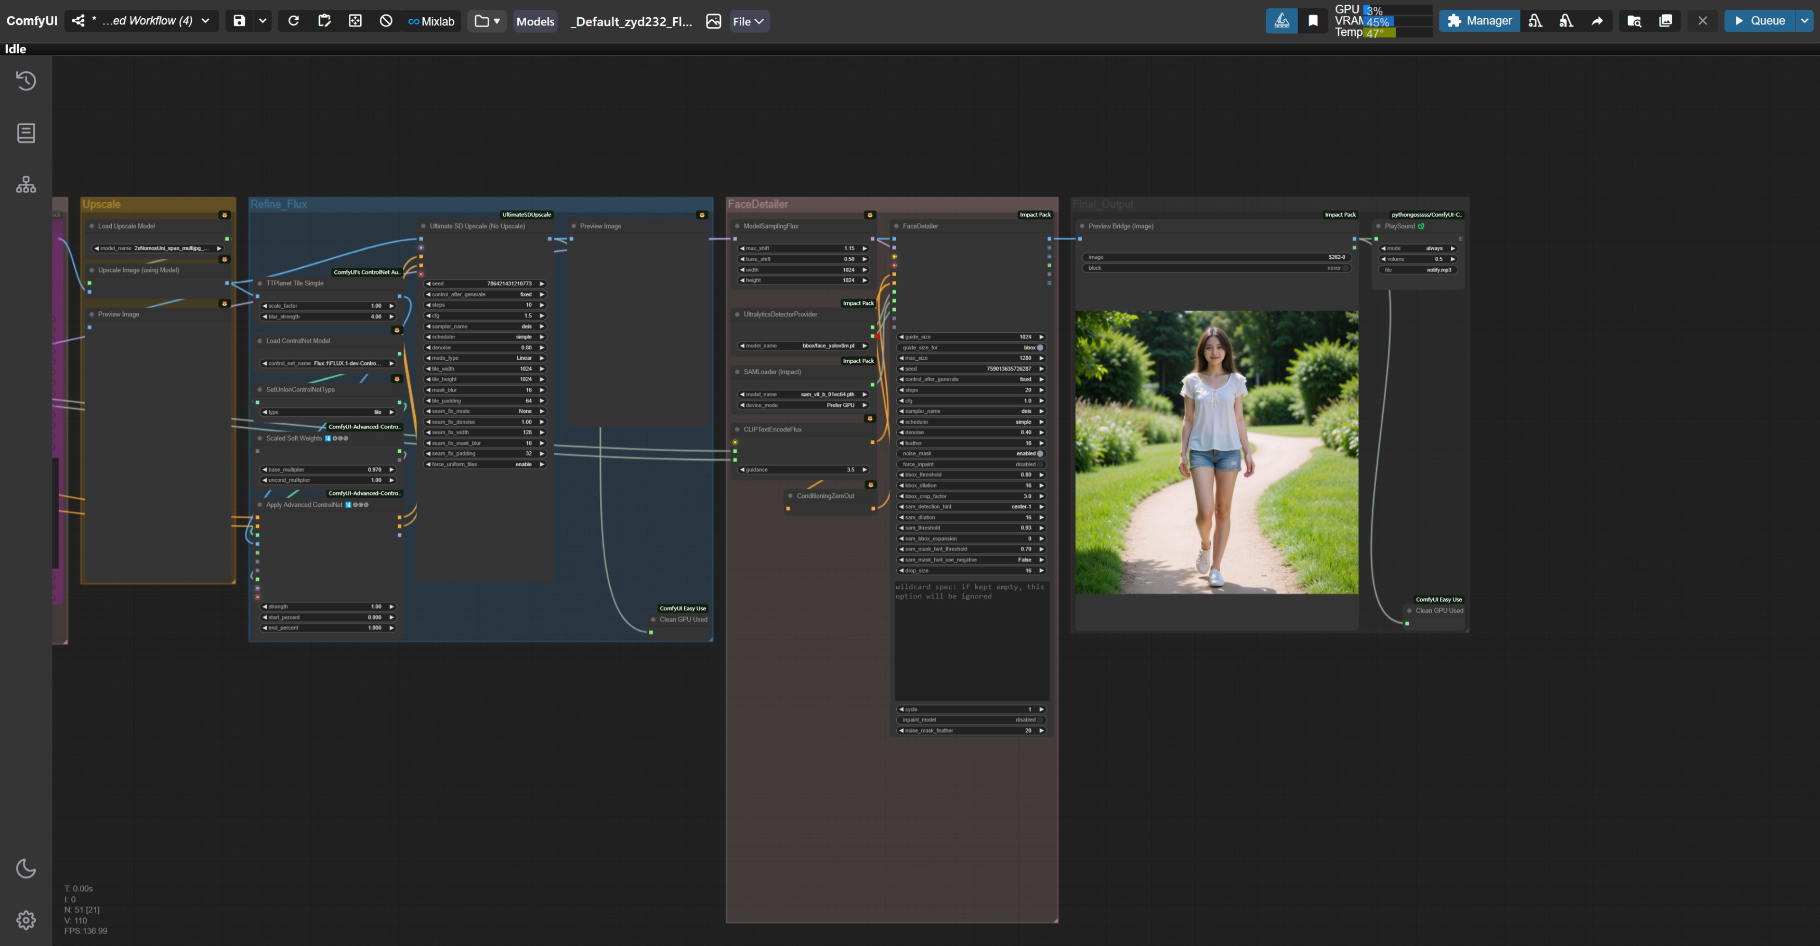Open the File menu
1820x946 pixels.
click(x=748, y=21)
